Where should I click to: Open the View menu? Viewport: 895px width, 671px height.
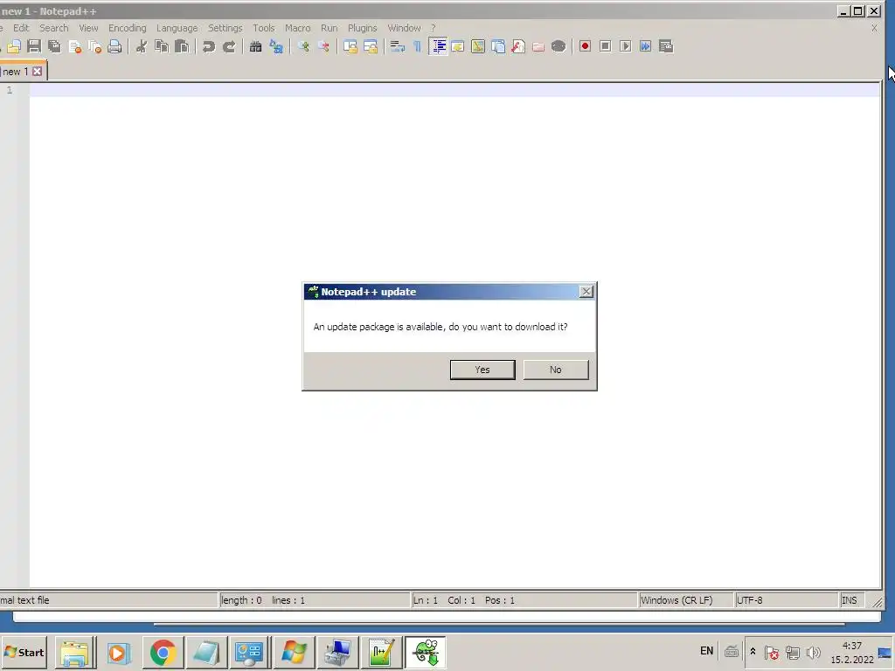(88, 28)
